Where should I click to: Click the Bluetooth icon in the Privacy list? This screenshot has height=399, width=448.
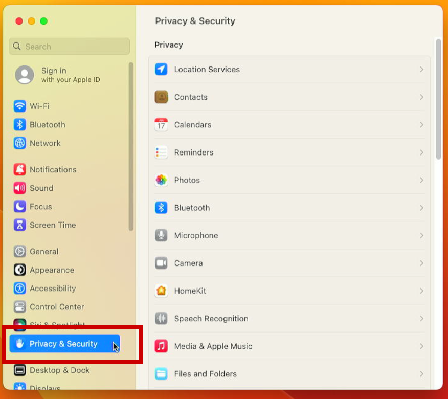(x=161, y=208)
